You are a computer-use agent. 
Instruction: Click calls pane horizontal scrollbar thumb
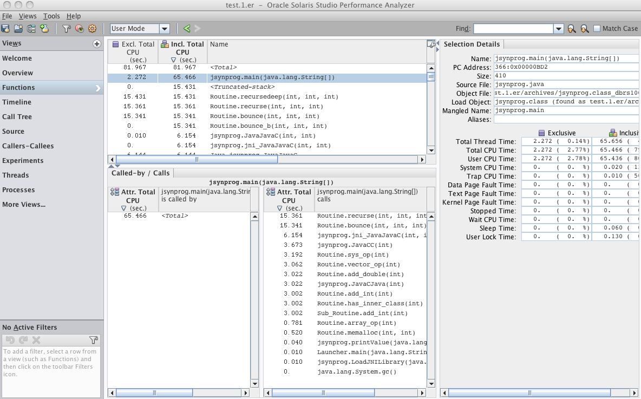(x=323, y=393)
